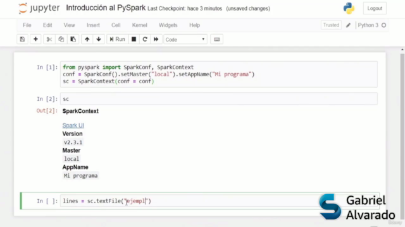Paste cells below icon
The height and width of the screenshot is (227, 405).
pos(73,39)
